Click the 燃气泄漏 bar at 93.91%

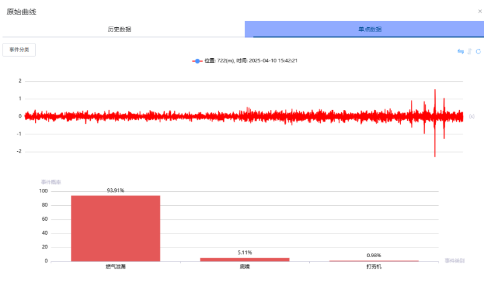coord(116,228)
